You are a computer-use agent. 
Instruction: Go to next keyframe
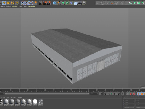pos(118,94)
